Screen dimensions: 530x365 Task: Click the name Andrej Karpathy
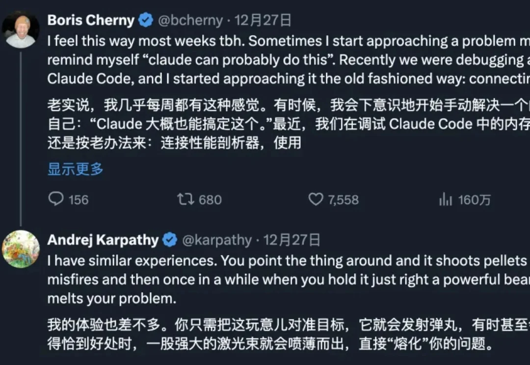tap(103, 240)
